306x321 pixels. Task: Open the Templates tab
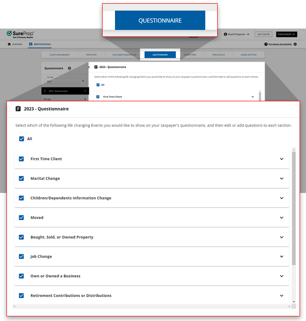[x=91, y=55]
